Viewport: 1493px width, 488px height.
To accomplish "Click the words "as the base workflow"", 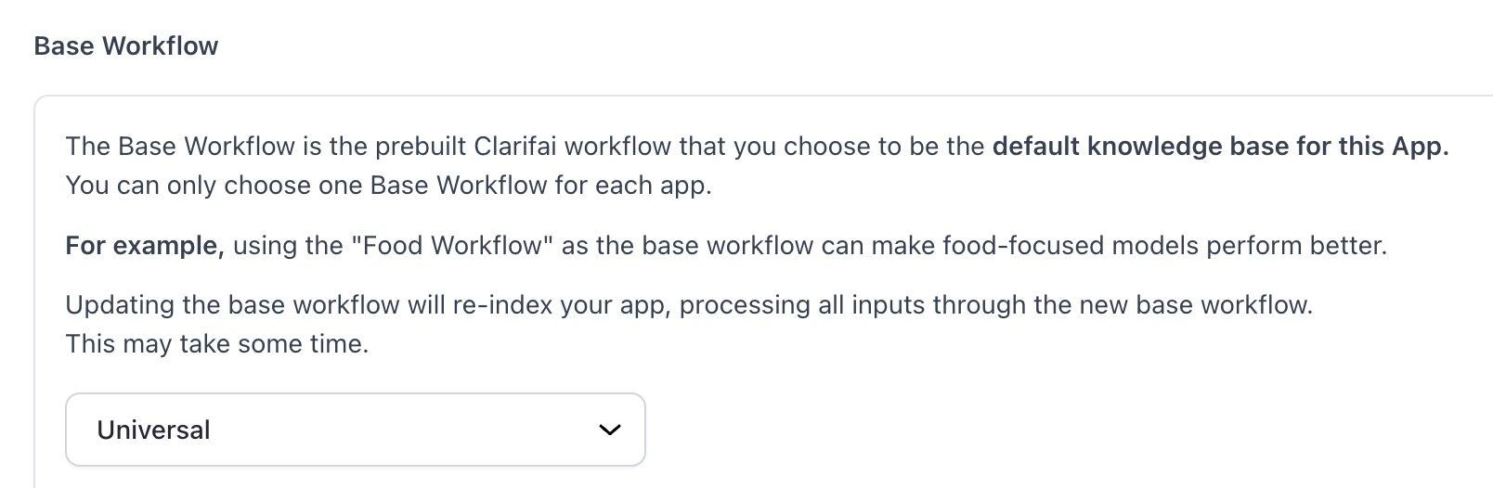I will pos(687,246).
